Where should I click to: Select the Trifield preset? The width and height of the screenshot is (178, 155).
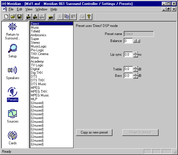click(52, 31)
